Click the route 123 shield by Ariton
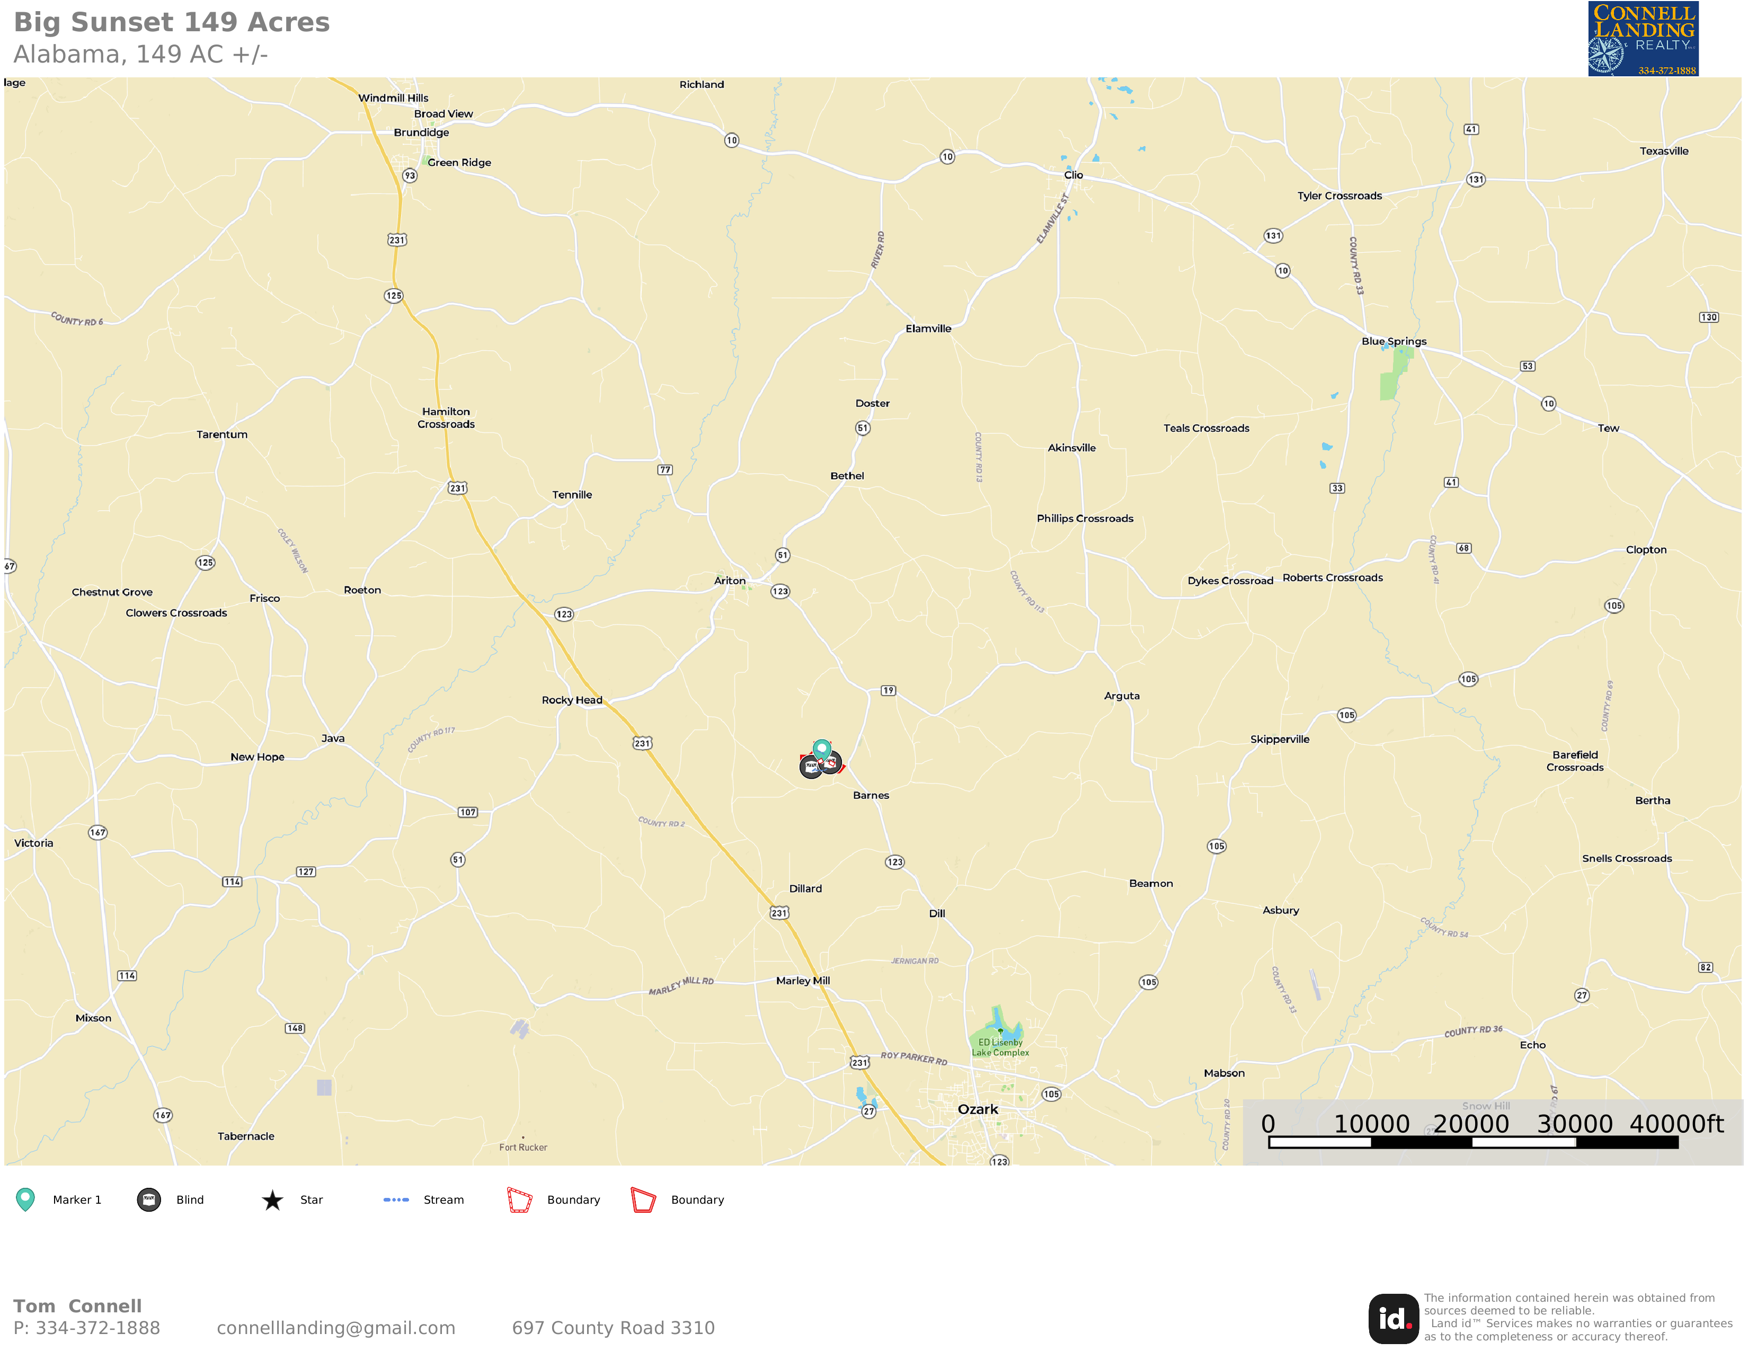1748x1351 pixels. [x=780, y=591]
